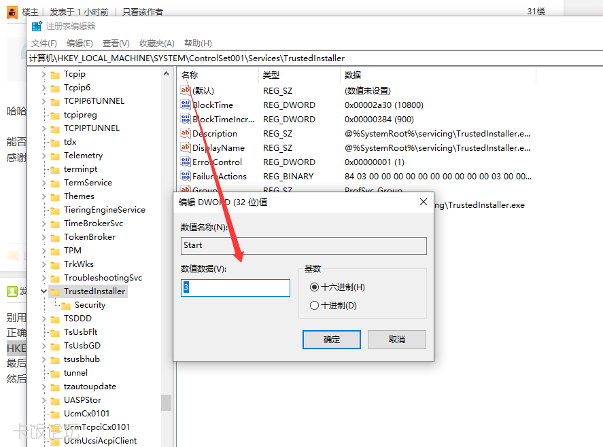Click the DisplayName string value icon
This screenshot has width=603, height=447.
point(186,147)
